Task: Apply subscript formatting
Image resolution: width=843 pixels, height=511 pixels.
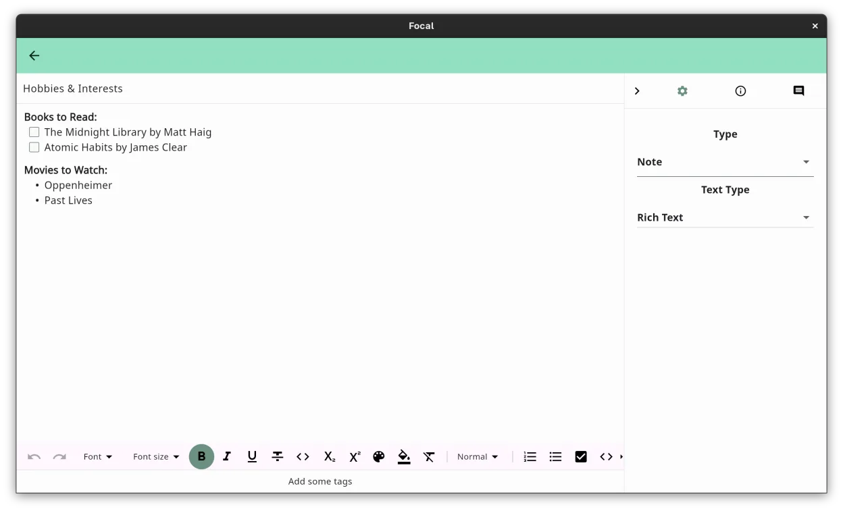Action: (329, 457)
